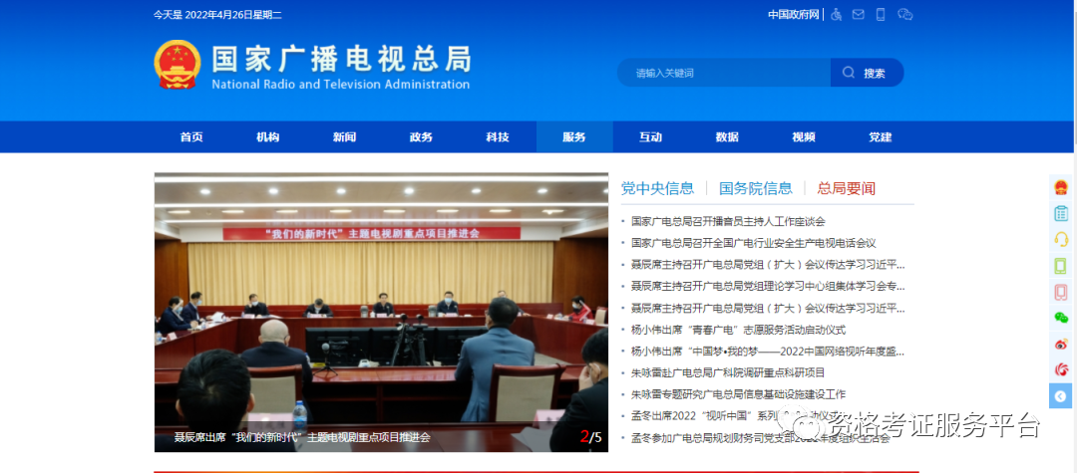1077x473 pixels.
Task: Switch to the 国务院信息 tab
Action: [756, 188]
